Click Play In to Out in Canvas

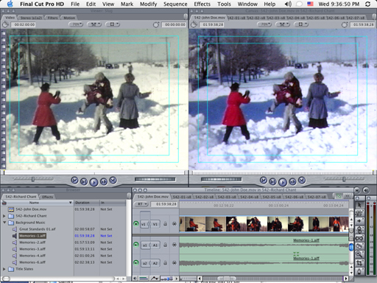point(272,181)
